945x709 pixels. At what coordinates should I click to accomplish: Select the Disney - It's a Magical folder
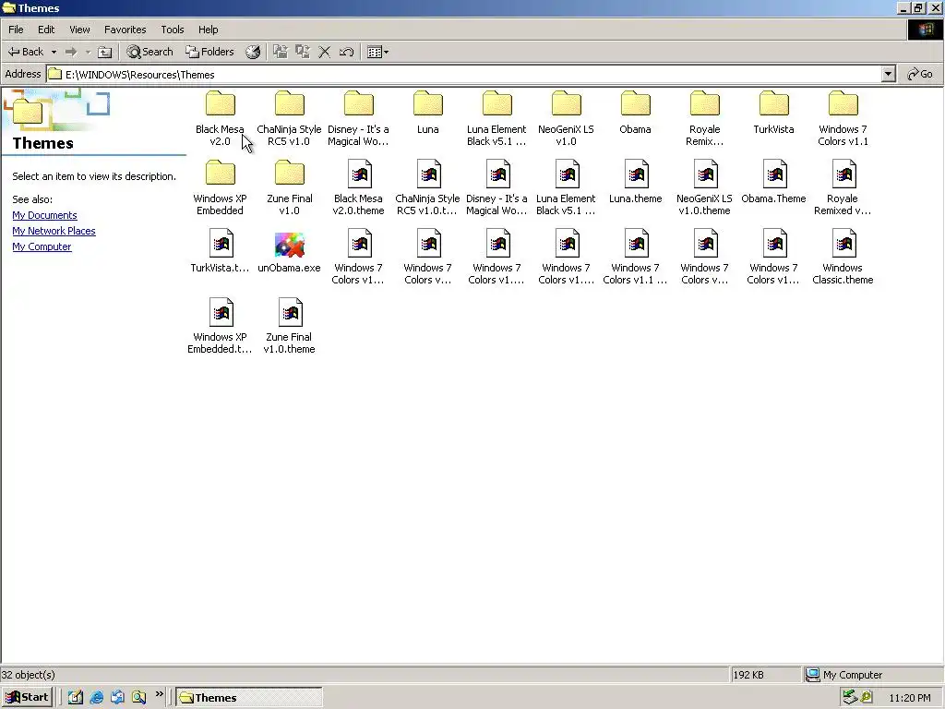point(359,118)
